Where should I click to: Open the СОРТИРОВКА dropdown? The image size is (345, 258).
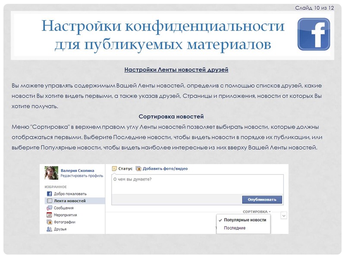pyautogui.click(x=257, y=212)
